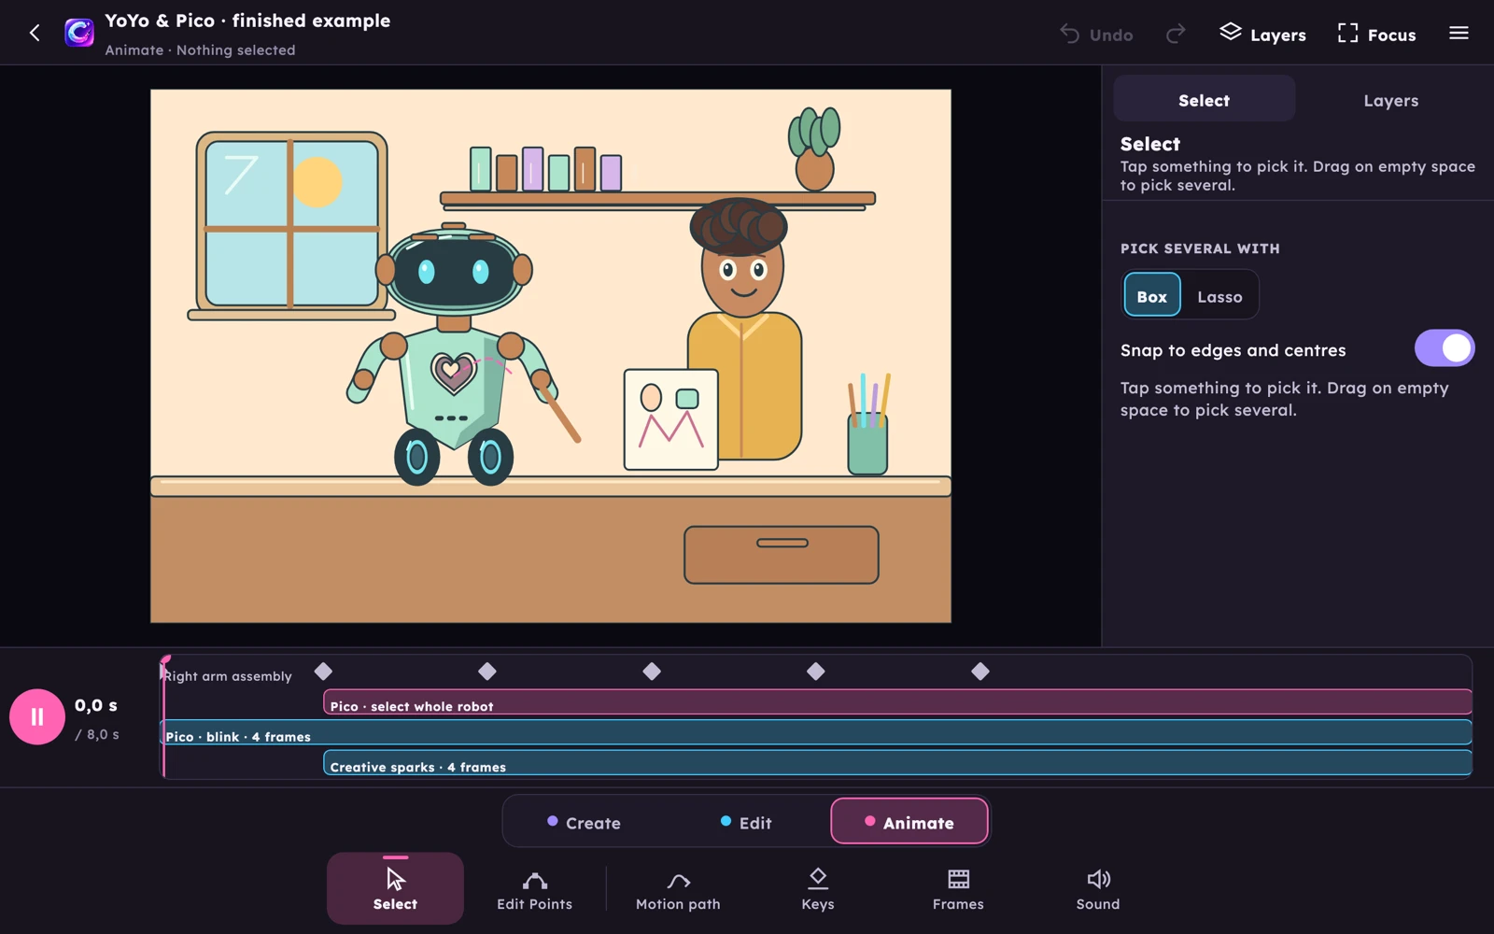Switch to Edit mode
The height and width of the screenshot is (934, 1494).
(746, 822)
